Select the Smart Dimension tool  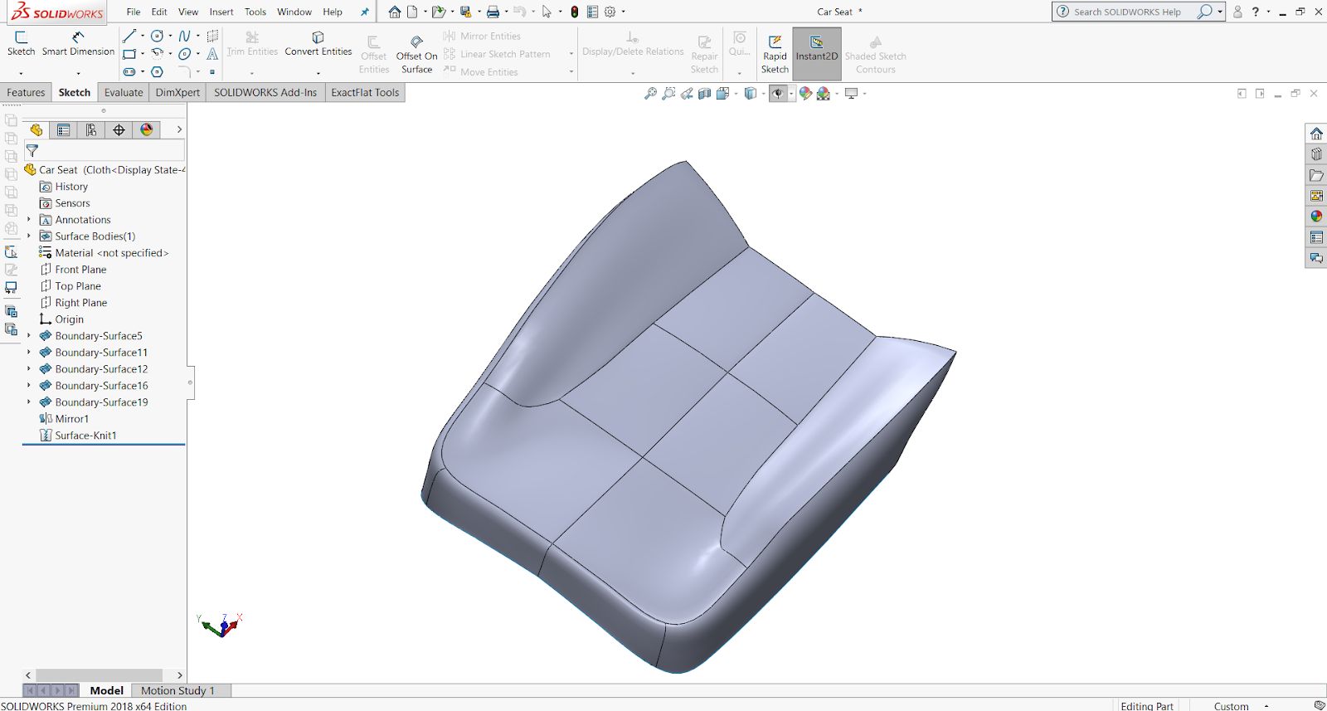click(78, 43)
